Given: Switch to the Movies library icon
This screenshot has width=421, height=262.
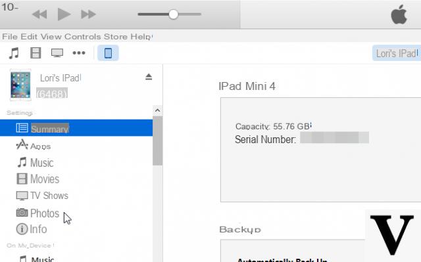Looking at the screenshot, I should point(36,53).
